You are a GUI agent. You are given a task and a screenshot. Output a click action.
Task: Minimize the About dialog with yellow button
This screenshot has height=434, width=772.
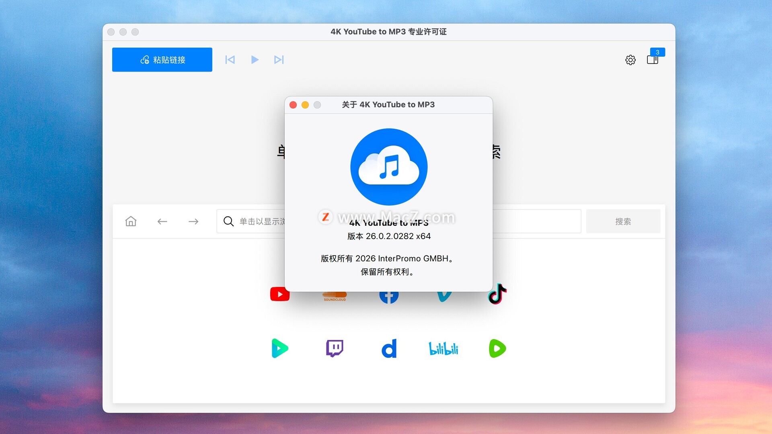[305, 105]
